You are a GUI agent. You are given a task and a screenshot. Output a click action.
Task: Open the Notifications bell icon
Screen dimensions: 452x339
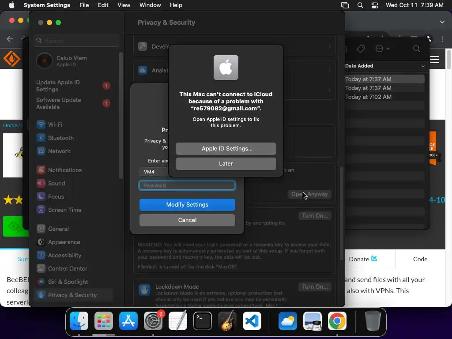[x=41, y=170]
